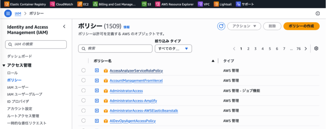Open the Lightsail shortcut icon
Viewport: 326px width, 129px height.
click(x=216, y=4)
